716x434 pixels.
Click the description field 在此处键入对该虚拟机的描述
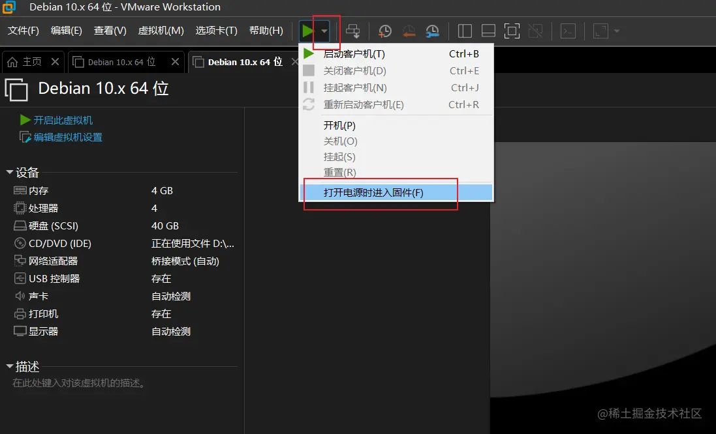tap(79, 383)
